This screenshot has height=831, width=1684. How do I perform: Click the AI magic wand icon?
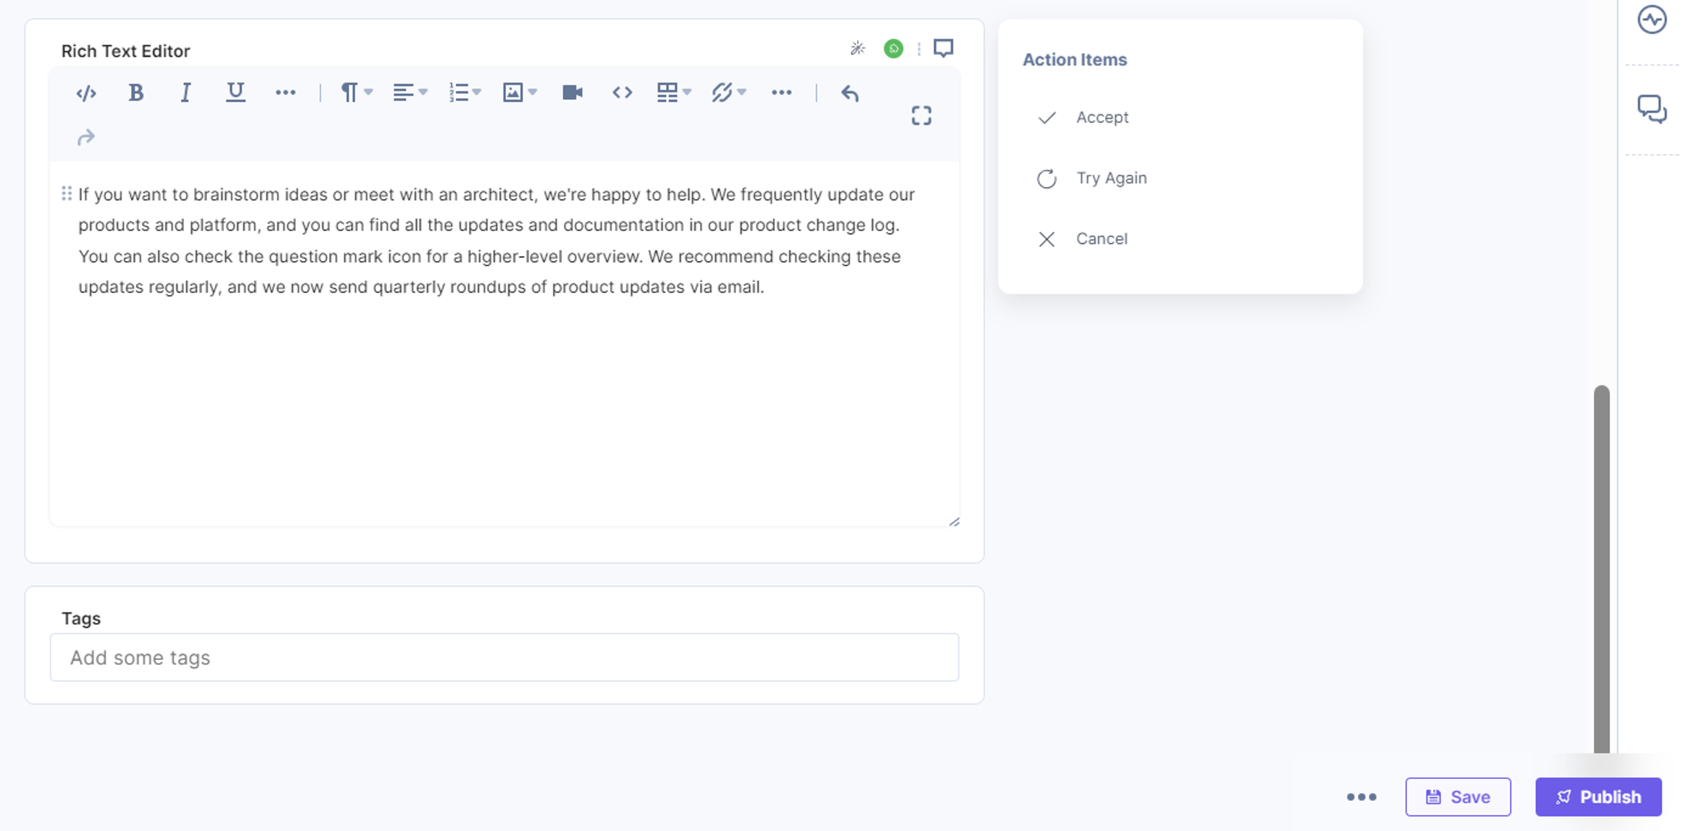coord(857,48)
